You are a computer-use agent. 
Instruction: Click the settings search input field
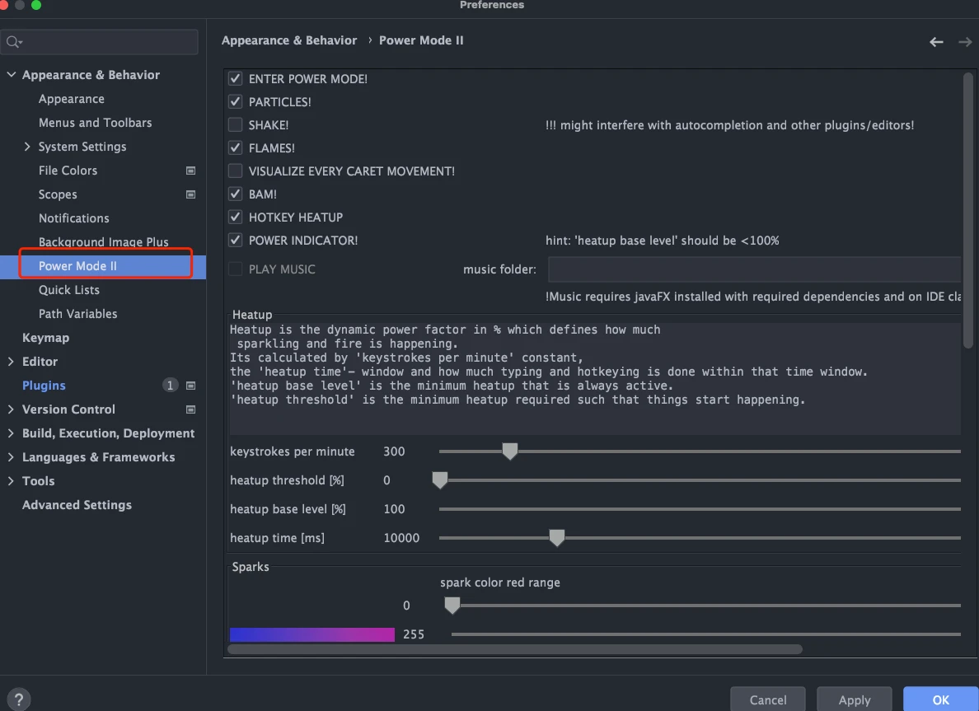coord(100,43)
